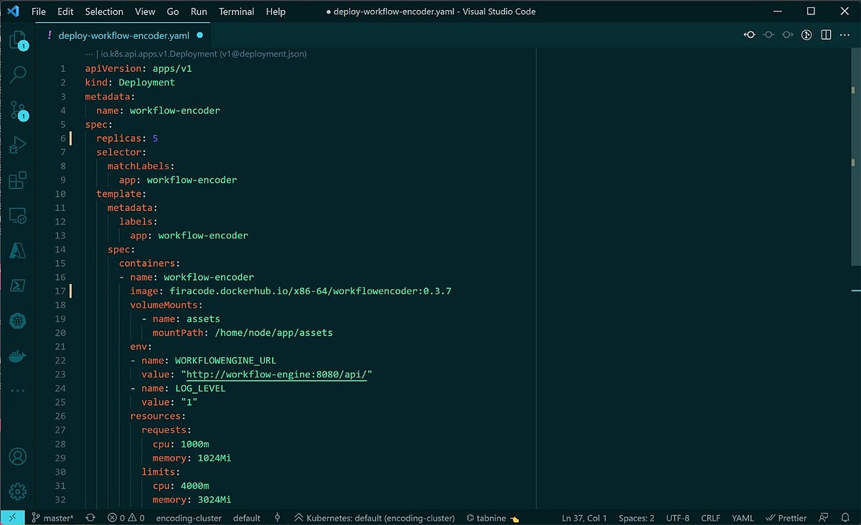Toggle Prettier formatter in status bar

(787, 518)
